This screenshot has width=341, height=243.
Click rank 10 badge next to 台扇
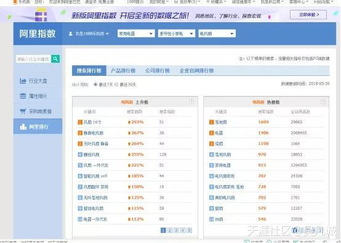(x=211, y=219)
